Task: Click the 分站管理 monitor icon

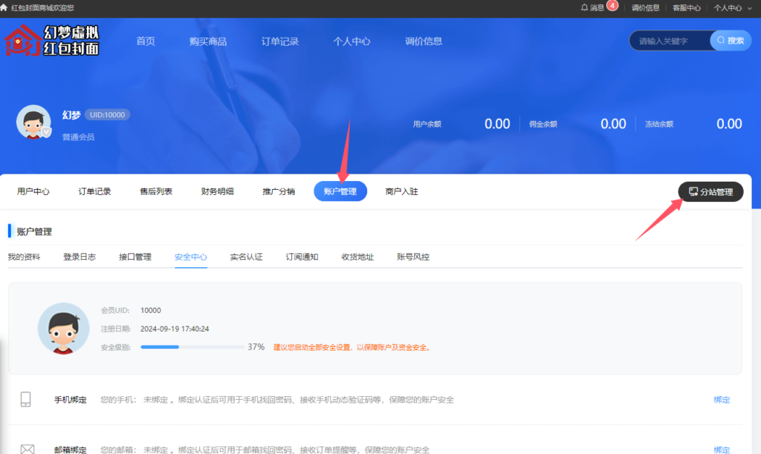Action: point(693,192)
